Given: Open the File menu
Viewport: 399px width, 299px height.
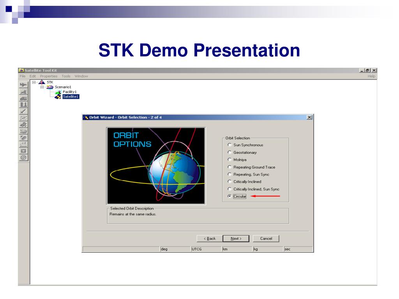Looking at the screenshot, I should tap(22, 76).
